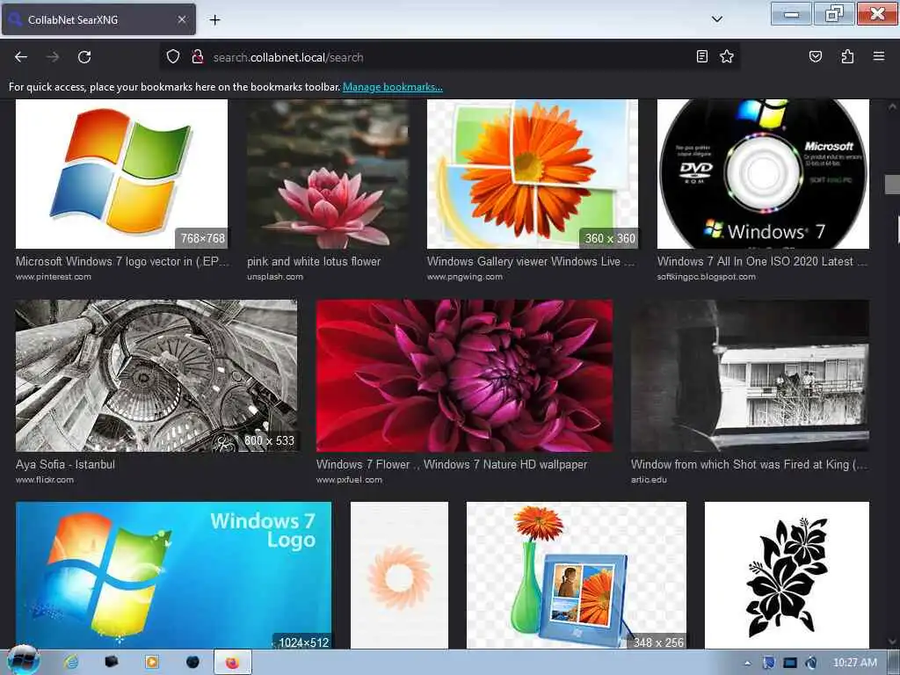900x675 pixels.
Task: Click the forward navigation arrow
Action: coord(53,57)
